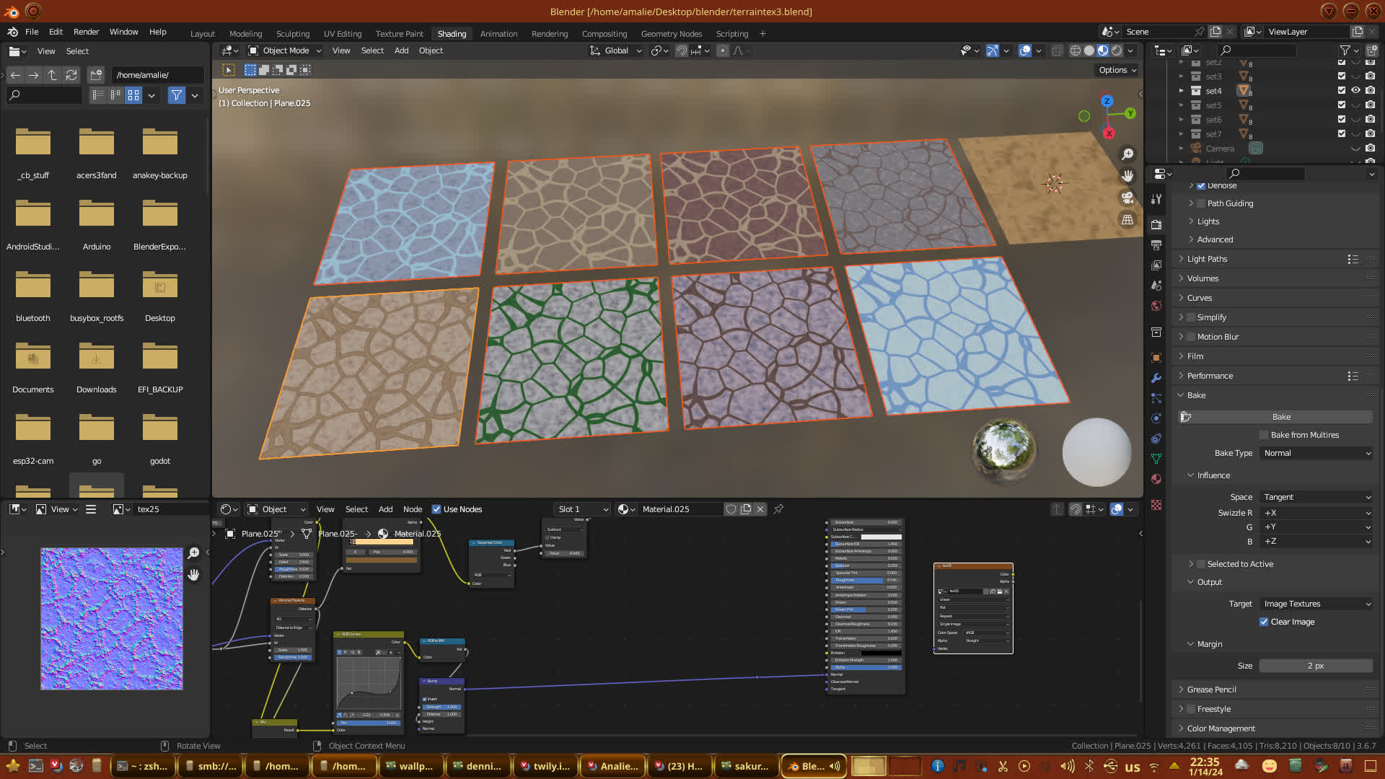1385x779 pixels.
Task: Disable the Use Nodes checkbox
Action: point(436,509)
